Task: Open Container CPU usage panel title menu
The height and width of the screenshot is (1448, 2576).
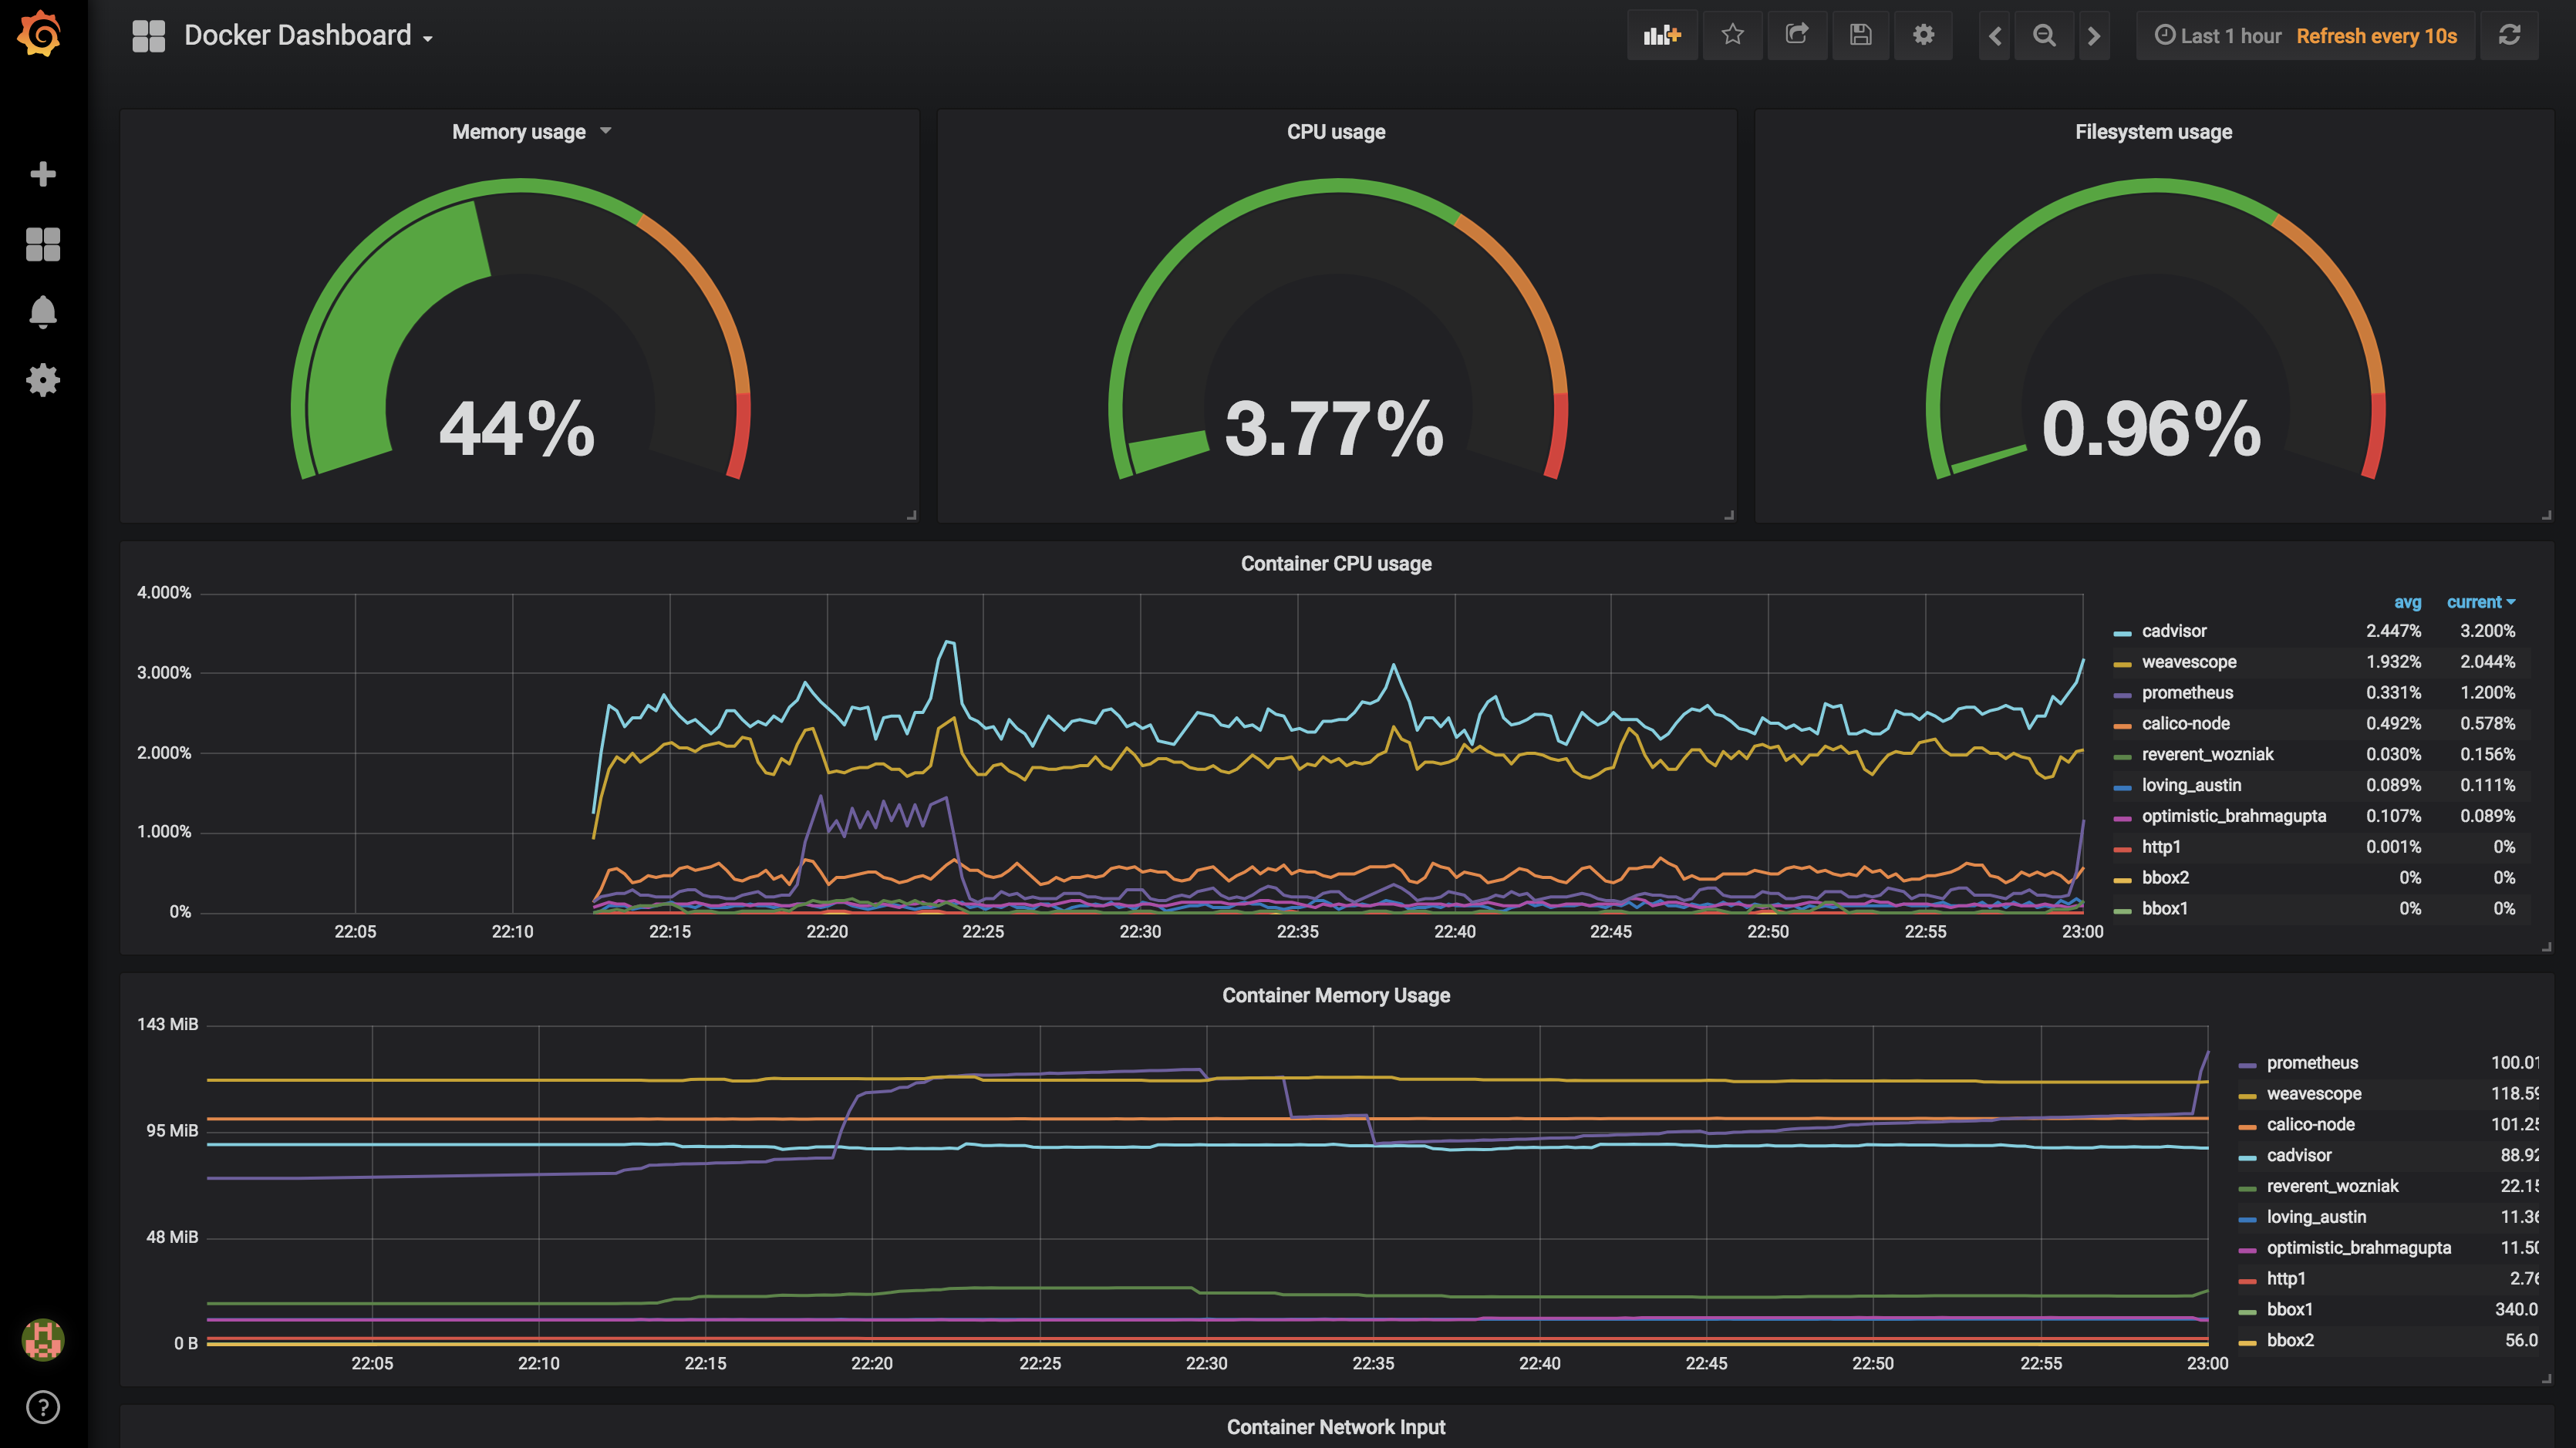Action: click(x=1336, y=564)
